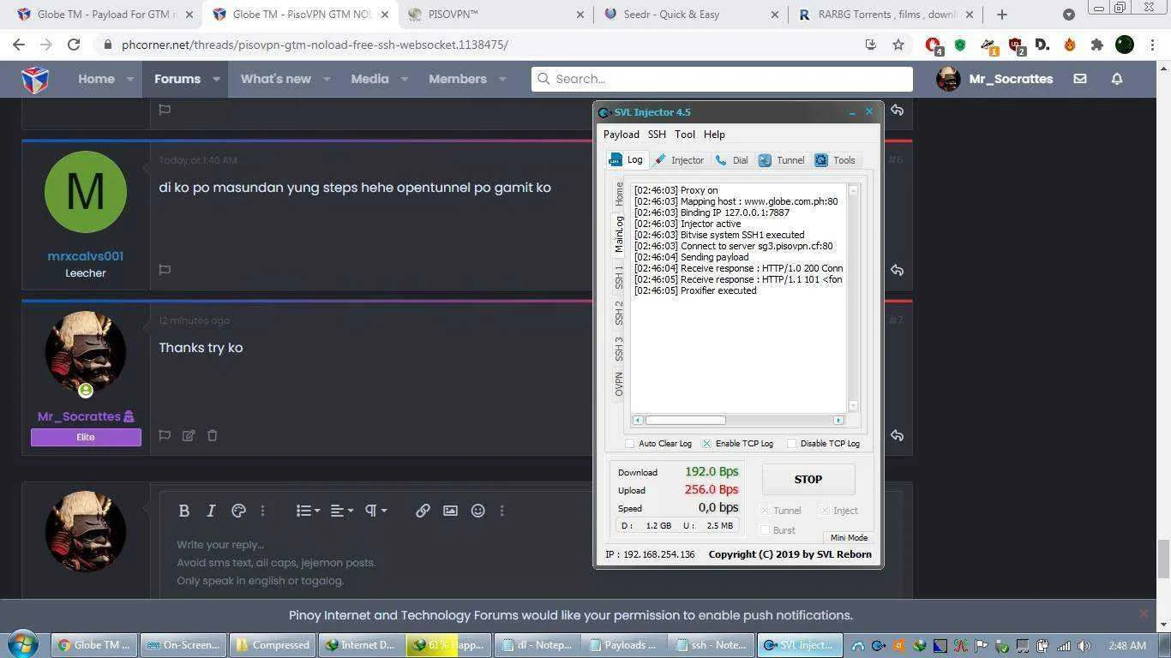Viewport: 1171px width, 658px height.
Task: Open the alignment dropdown in editor
Action: tap(342, 511)
